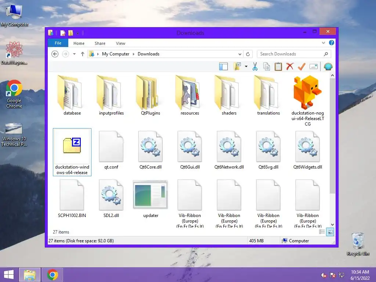
Task: Go back with the Back arrow
Action: click(55, 54)
